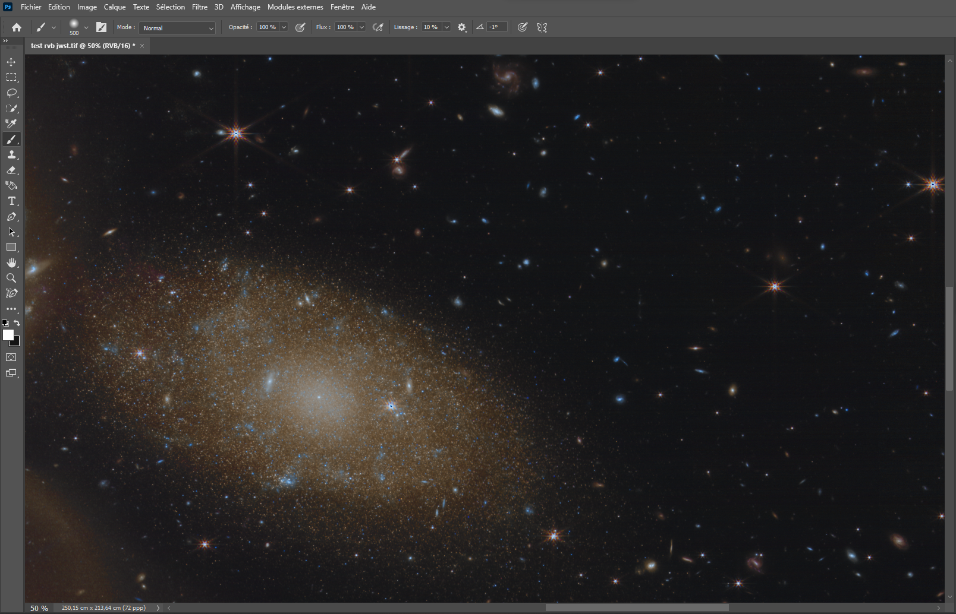Open the Calque menu
The image size is (956, 614).
115,7
